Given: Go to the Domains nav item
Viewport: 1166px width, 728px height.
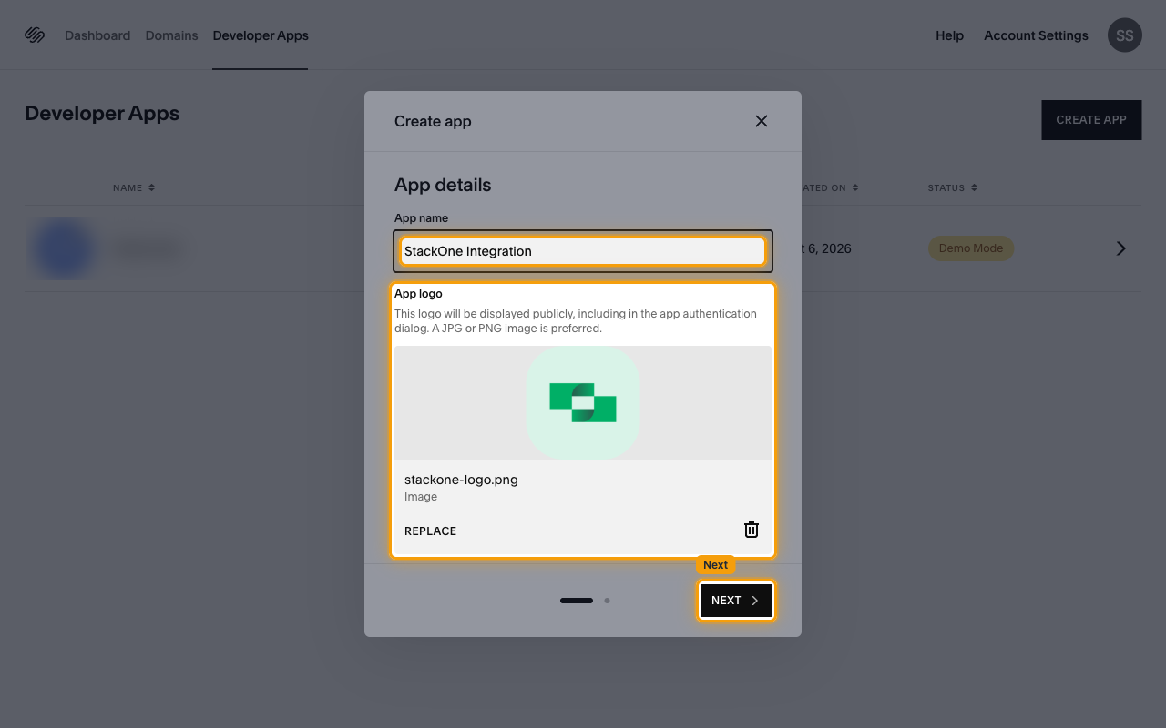Looking at the screenshot, I should (171, 35).
